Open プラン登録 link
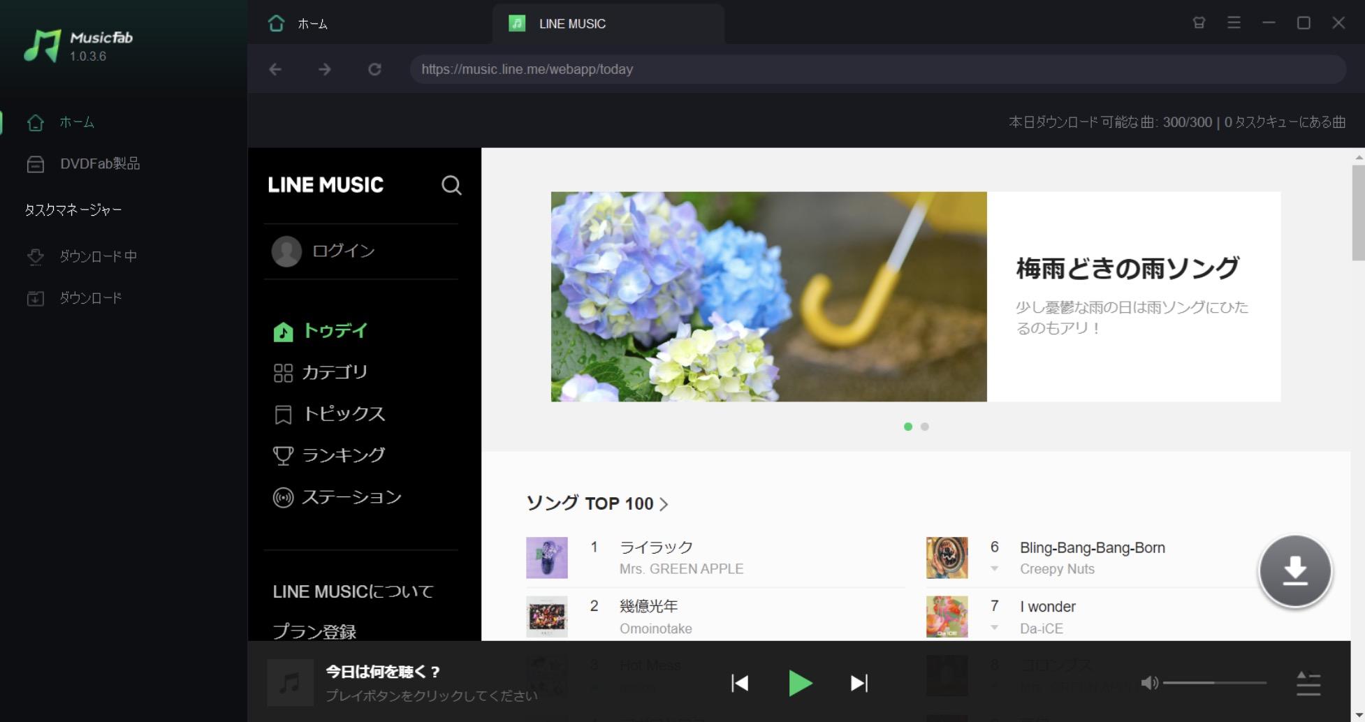 click(314, 631)
